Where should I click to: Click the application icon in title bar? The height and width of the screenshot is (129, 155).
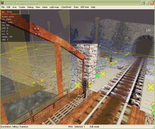2,3
